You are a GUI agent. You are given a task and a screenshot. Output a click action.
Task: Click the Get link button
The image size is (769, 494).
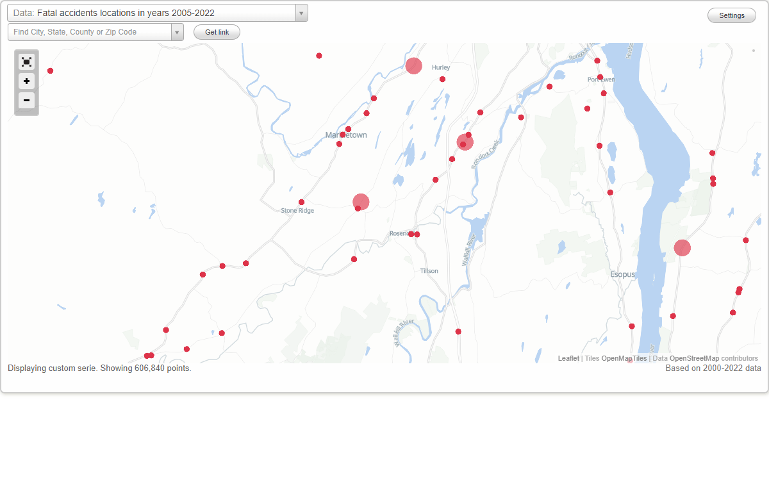[x=216, y=31]
